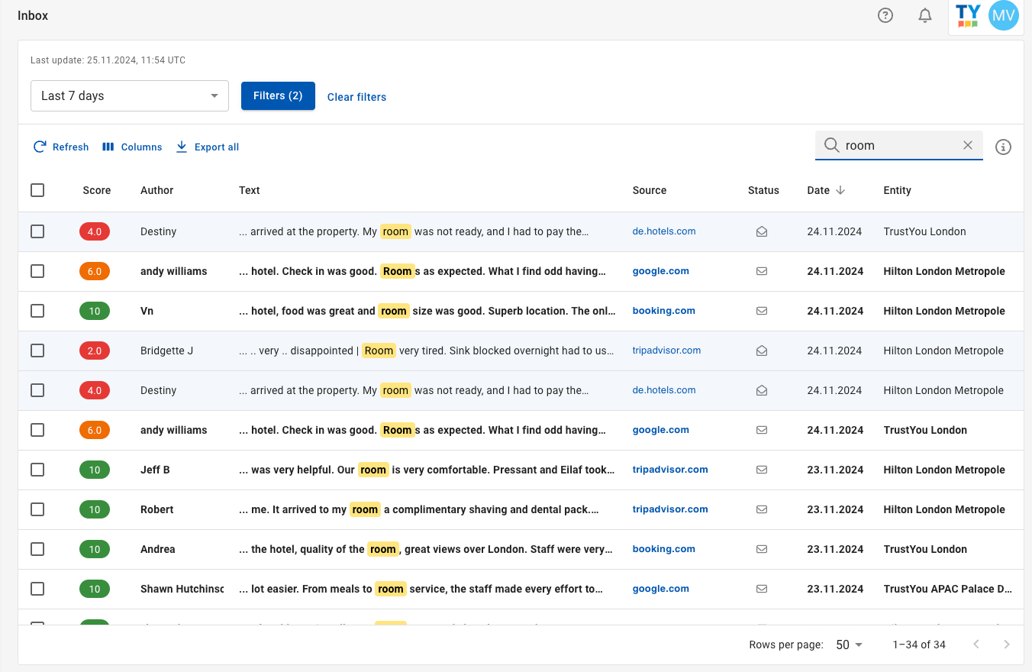Export all reviews

[x=208, y=147]
